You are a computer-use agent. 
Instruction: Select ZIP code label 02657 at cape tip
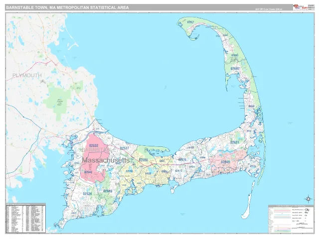(x=190, y=22)
